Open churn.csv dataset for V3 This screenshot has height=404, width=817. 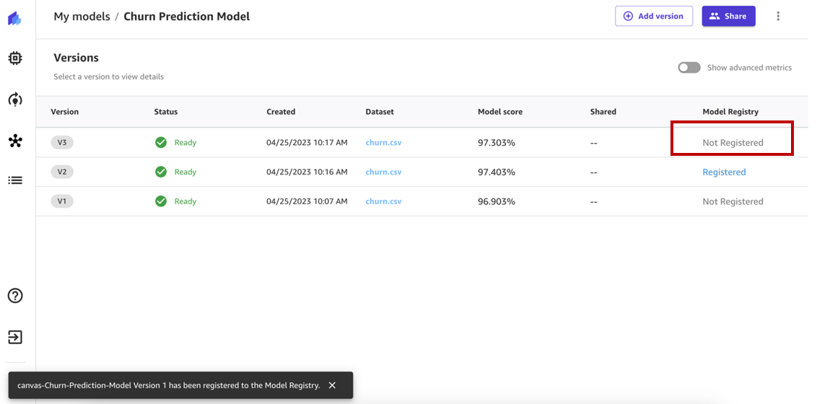(383, 143)
